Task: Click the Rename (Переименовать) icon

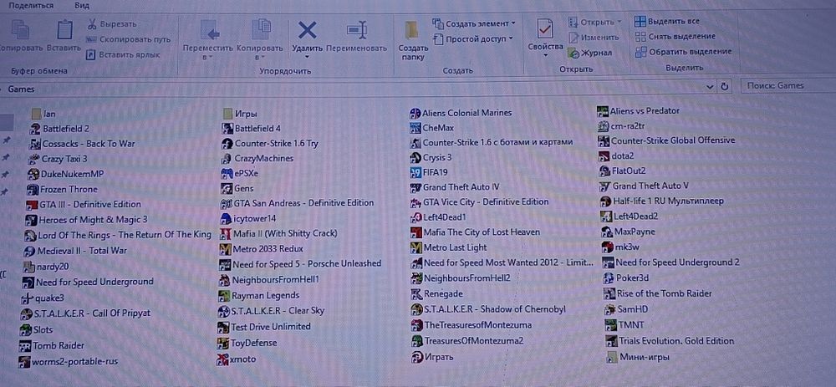Action: coord(356,30)
